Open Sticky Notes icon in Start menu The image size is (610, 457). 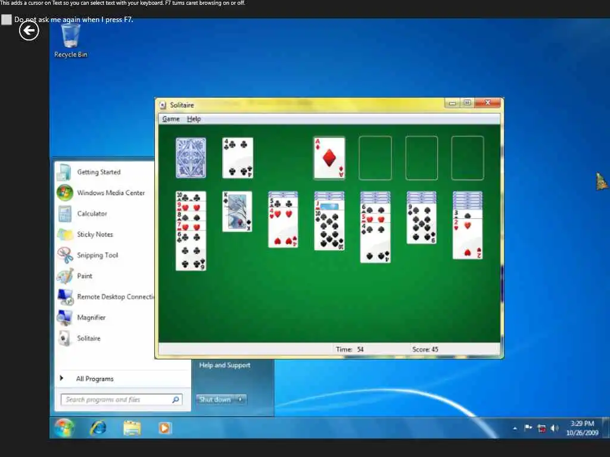point(64,234)
